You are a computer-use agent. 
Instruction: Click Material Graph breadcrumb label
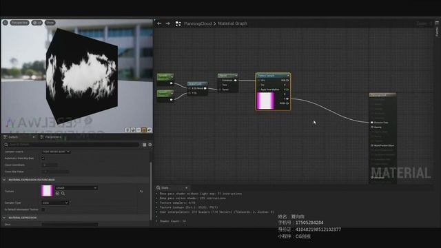coord(232,23)
